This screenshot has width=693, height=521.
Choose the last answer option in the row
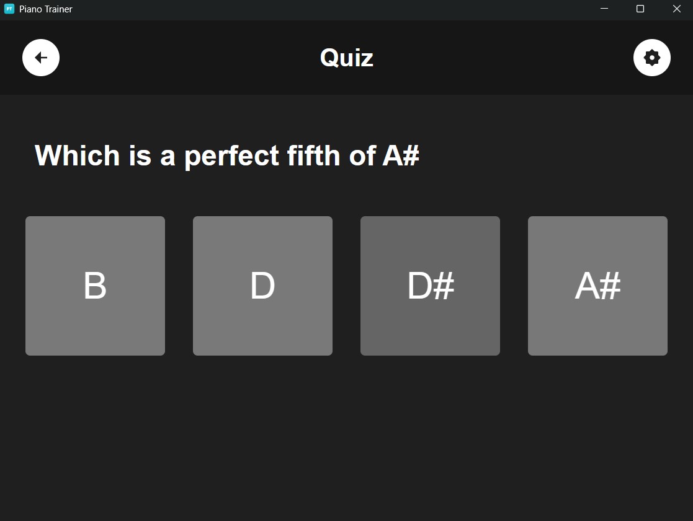pos(597,286)
